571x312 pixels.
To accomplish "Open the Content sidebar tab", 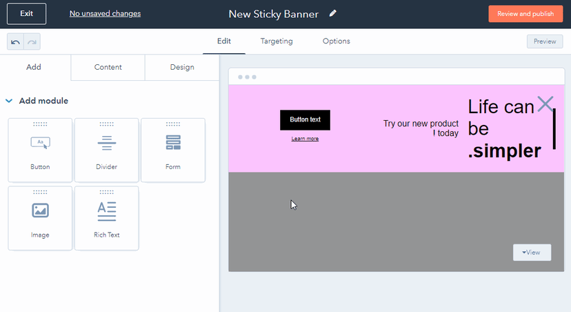I will coord(108,67).
